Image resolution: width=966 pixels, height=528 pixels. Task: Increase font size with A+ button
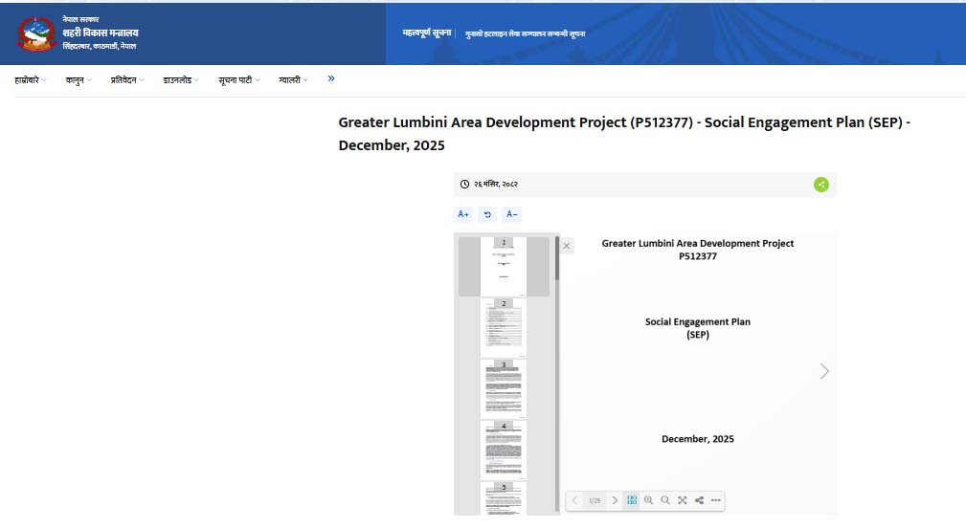coord(463,214)
